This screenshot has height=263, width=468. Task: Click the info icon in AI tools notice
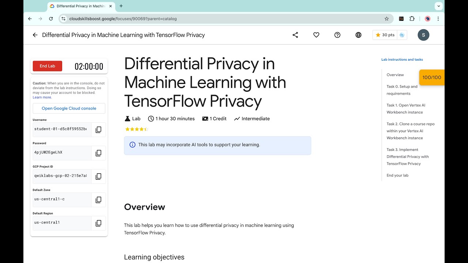(133, 145)
